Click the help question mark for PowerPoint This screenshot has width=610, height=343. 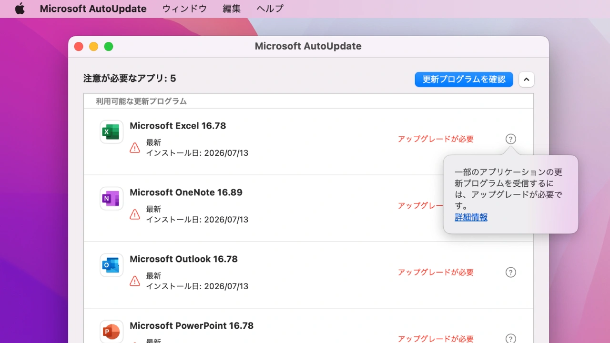pos(510,339)
